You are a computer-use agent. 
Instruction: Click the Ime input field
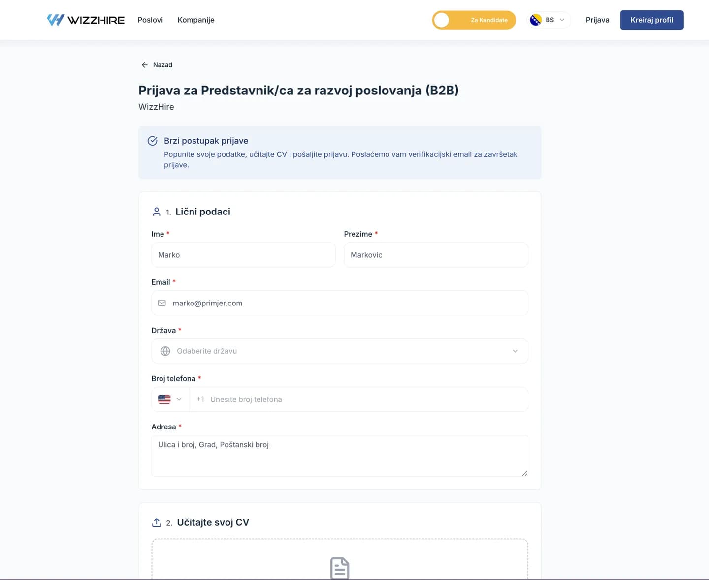243,255
